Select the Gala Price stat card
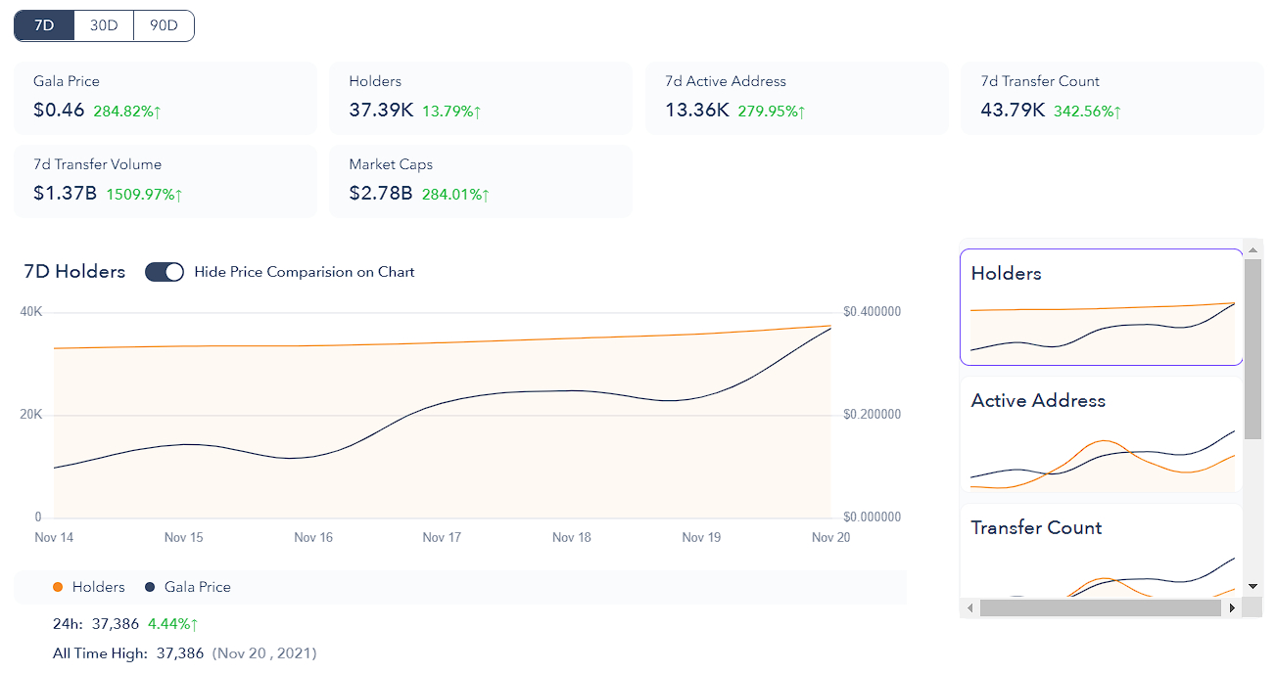This screenshot has width=1276, height=674. (165, 98)
